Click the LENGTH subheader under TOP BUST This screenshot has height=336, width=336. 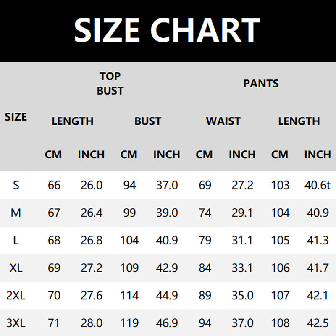point(72,121)
